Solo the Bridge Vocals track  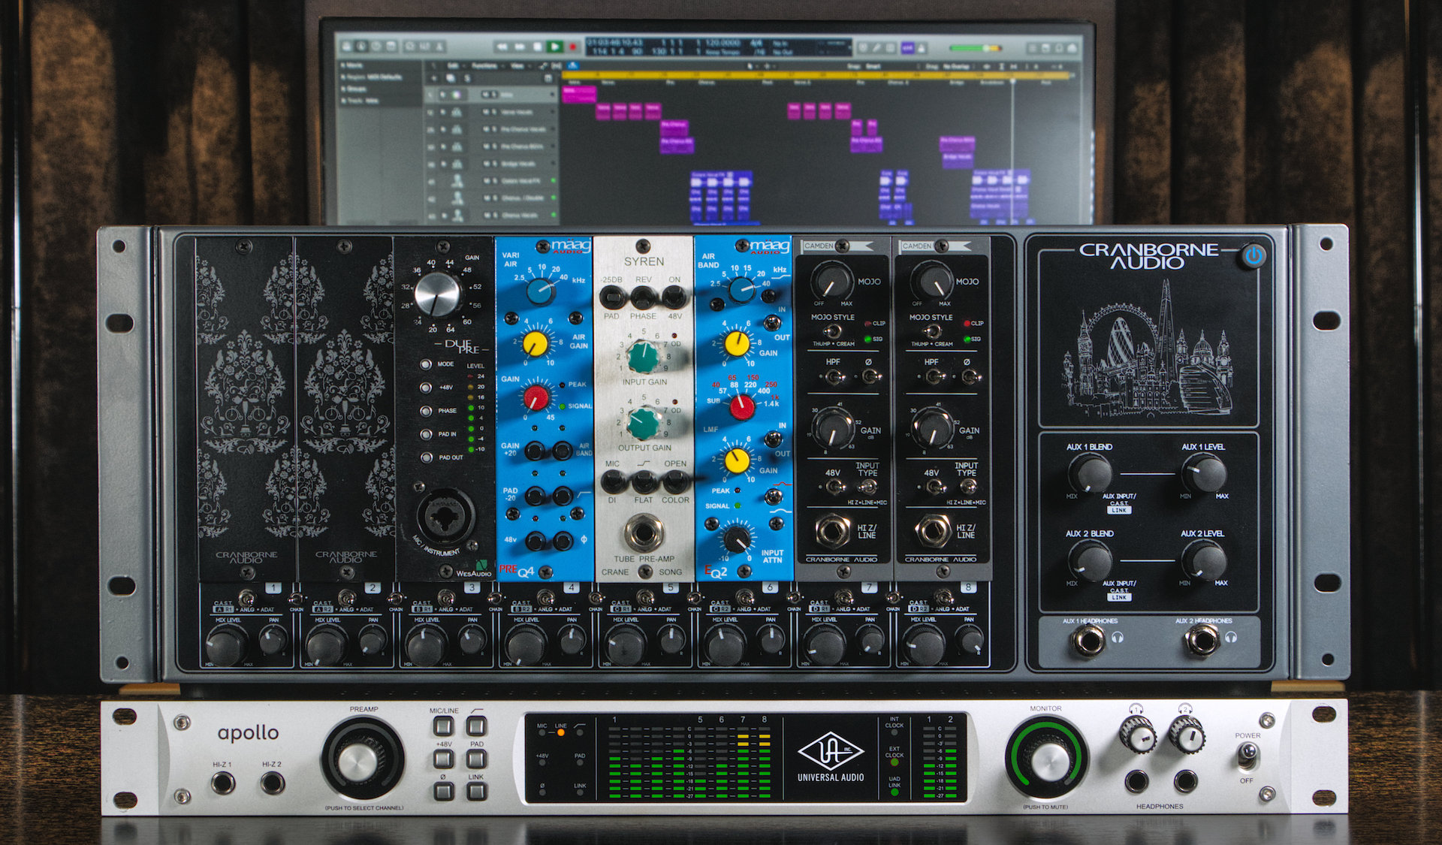pyautogui.click(x=494, y=164)
